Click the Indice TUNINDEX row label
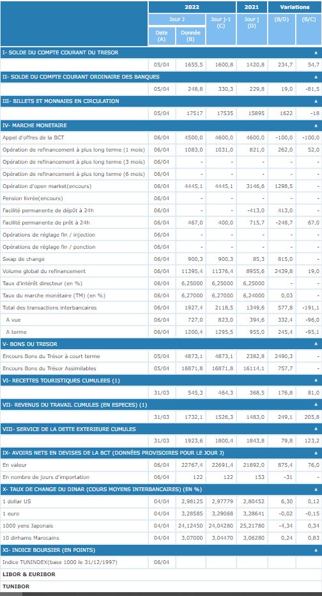Screen dimensions: 322x596 60,562
